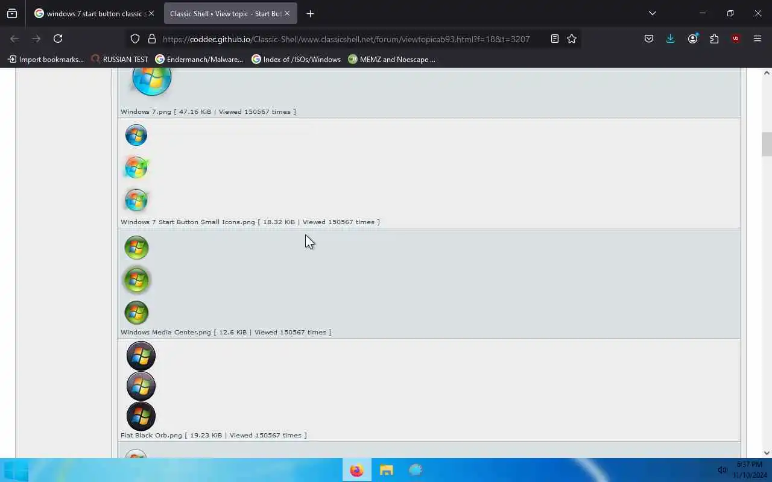Click the bottom Flat Black Orb image
Image resolution: width=772 pixels, height=482 pixels.
tap(141, 416)
